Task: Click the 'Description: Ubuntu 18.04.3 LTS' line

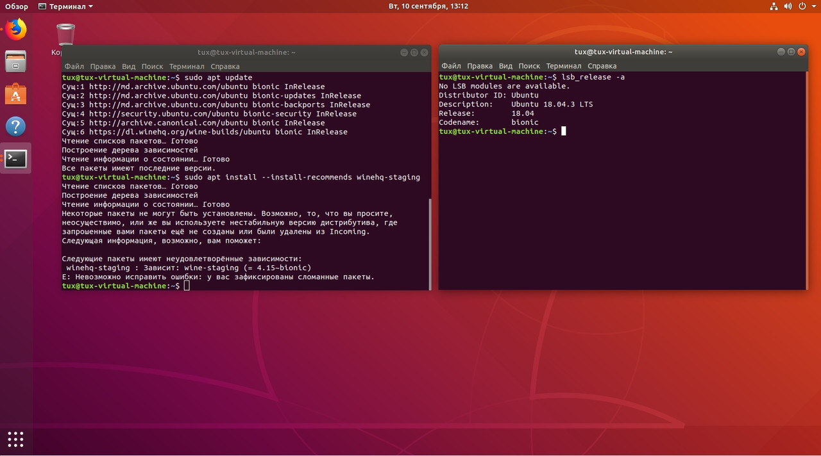Action: tap(516, 104)
